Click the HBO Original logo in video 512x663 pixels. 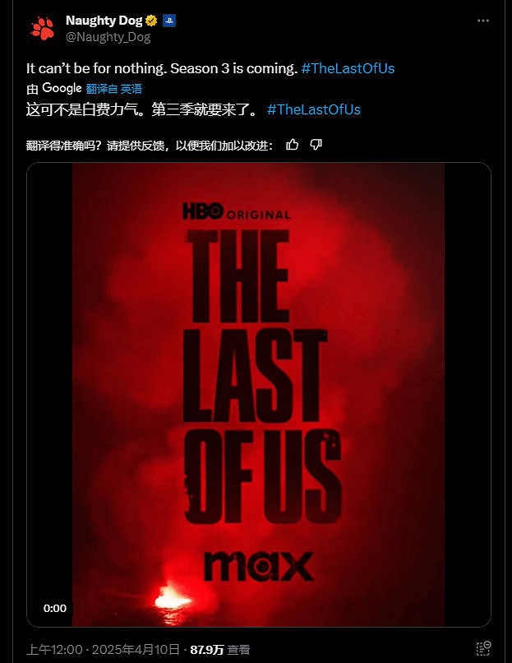(x=237, y=211)
